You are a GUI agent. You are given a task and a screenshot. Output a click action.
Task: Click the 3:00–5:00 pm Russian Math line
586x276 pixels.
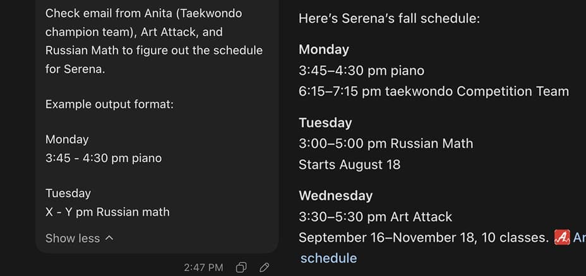(x=386, y=143)
